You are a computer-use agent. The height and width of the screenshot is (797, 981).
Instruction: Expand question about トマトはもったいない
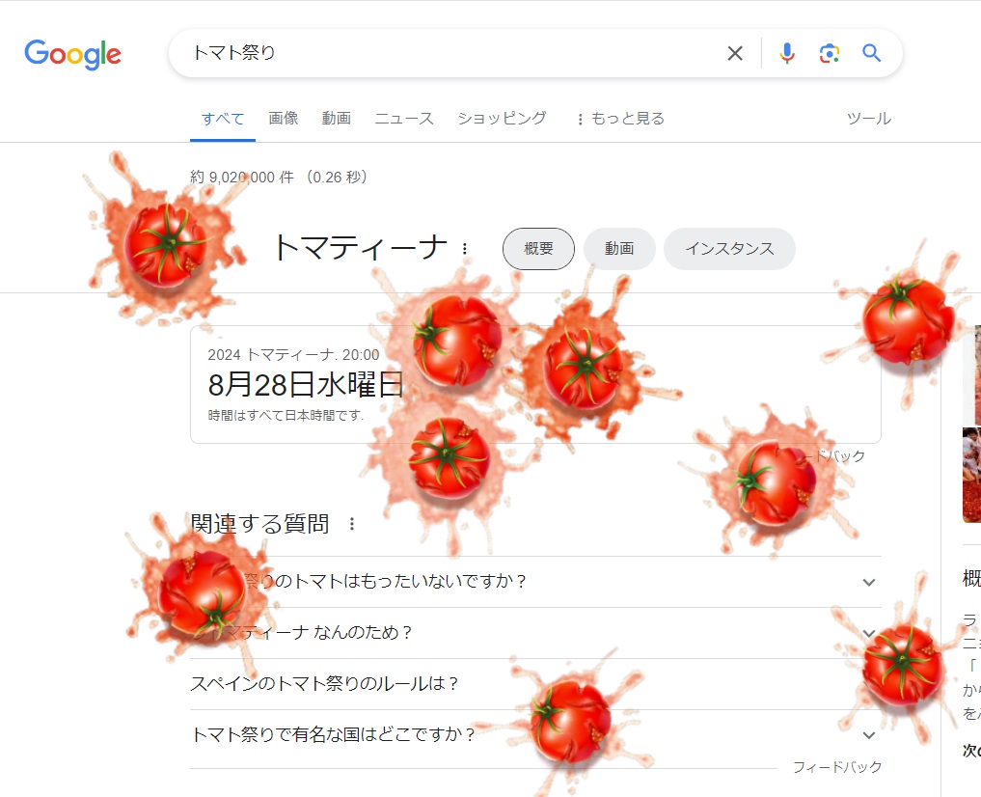pyautogui.click(x=535, y=582)
